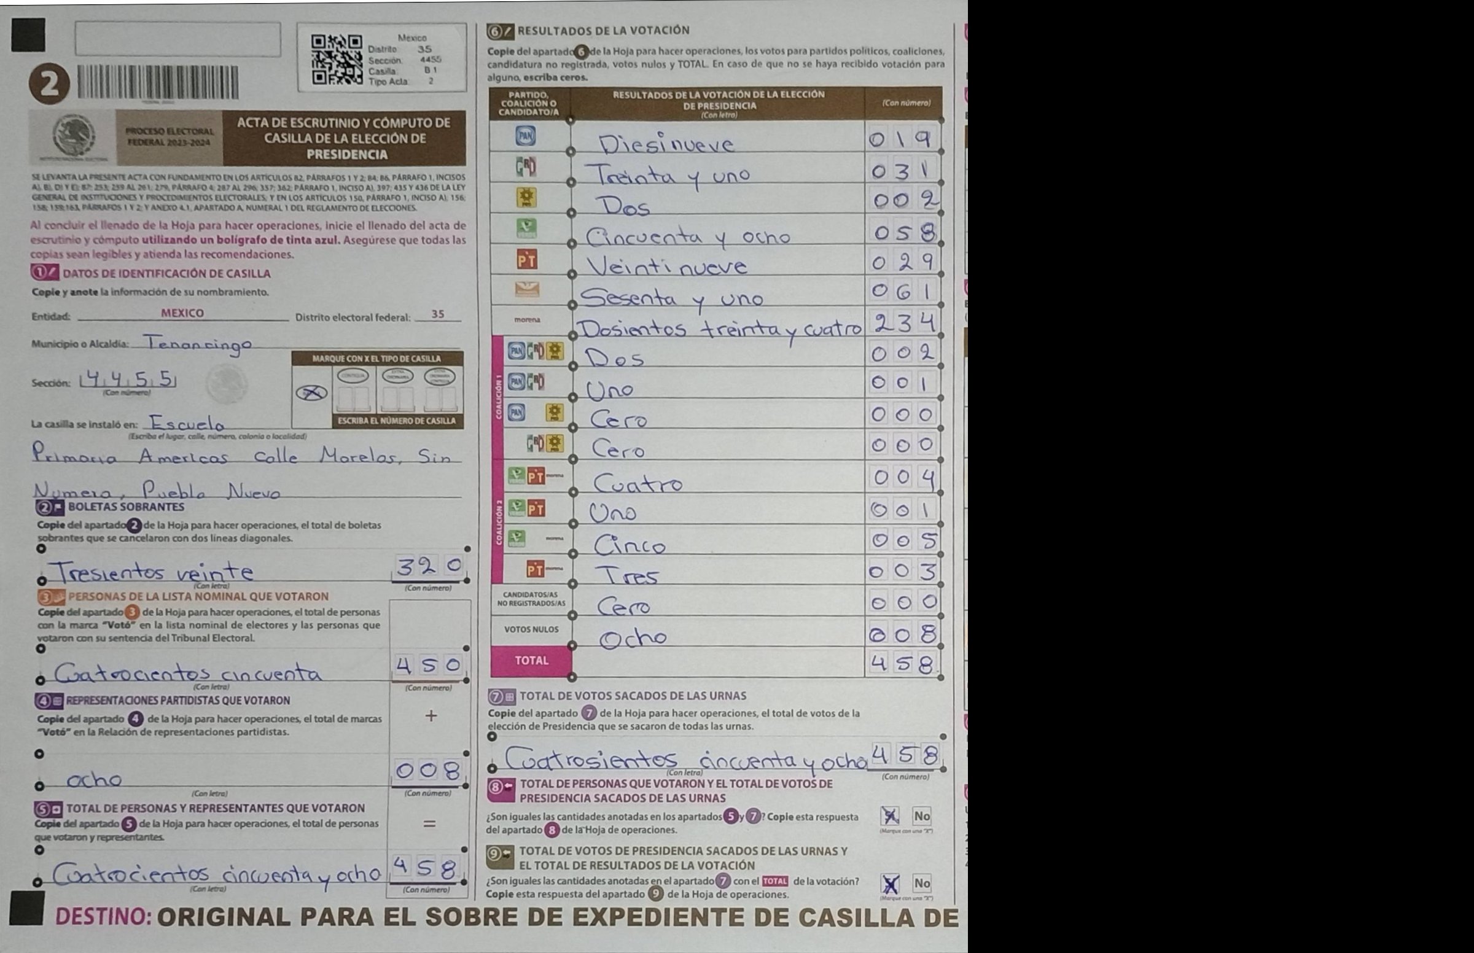Image resolution: width=1474 pixels, height=953 pixels.
Task: Click handwritten Cuatrosientos cincuenta y ocho in section 7
Action: coord(686,758)
